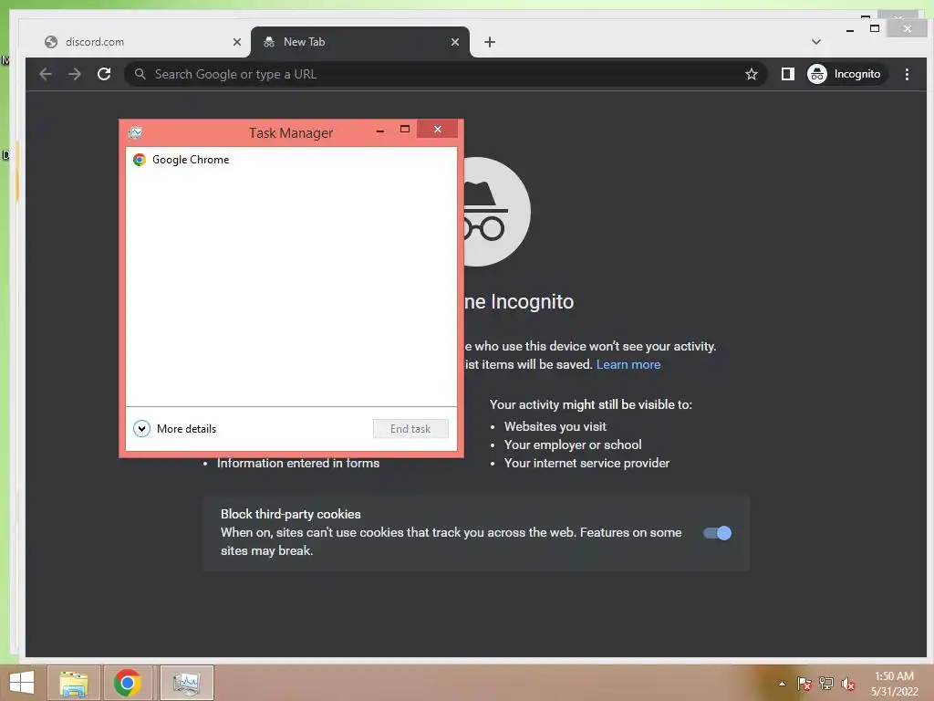This screenshot has width=934, height=701.
Task: Open the Chrome three-dot menu
Action: 907,74
